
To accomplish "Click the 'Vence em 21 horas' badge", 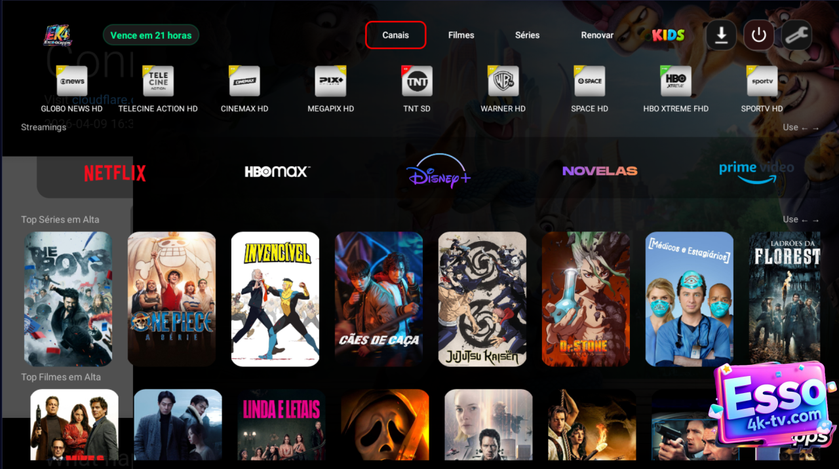I will 151,35.
